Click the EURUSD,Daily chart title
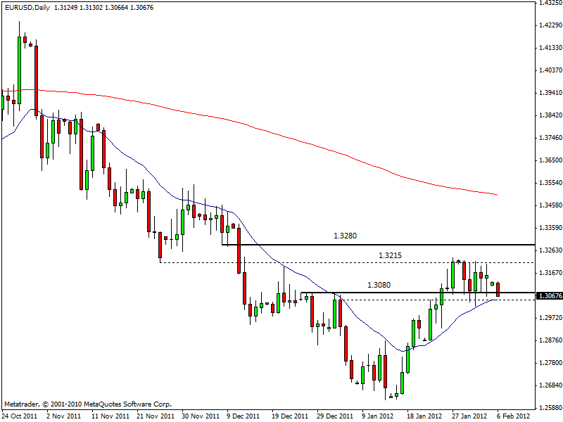Viewport: 563px width, 422px height. 25,7
